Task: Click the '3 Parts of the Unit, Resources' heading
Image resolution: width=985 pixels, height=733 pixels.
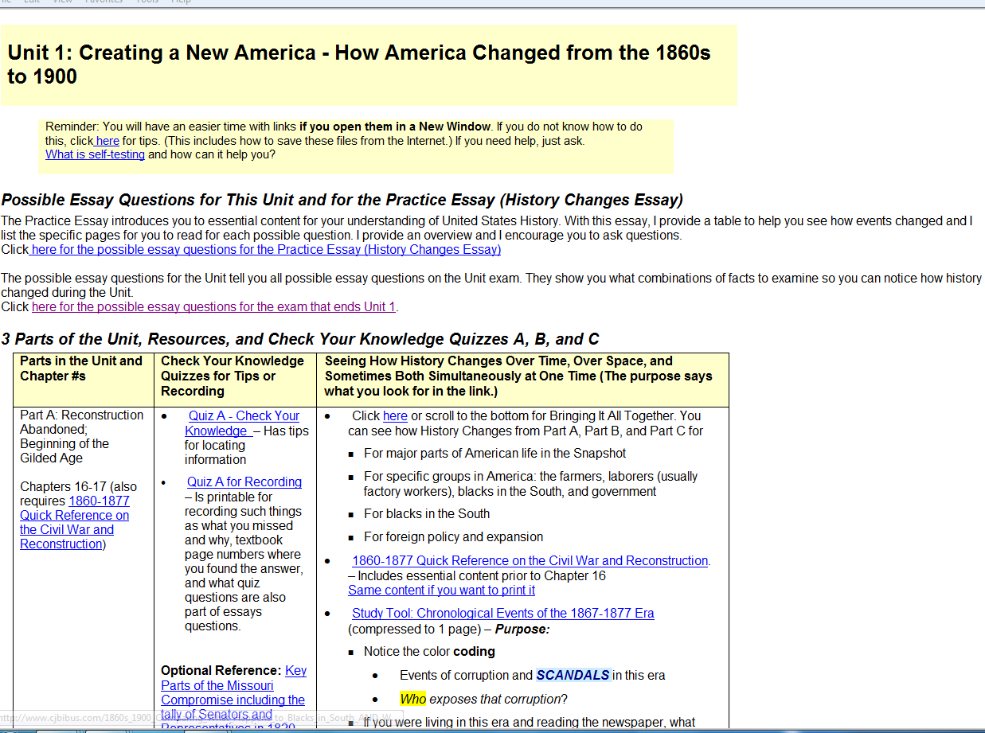Action: (x=300, y=339)
